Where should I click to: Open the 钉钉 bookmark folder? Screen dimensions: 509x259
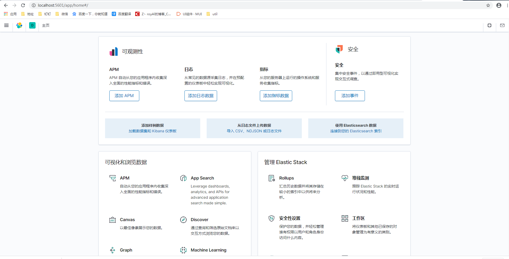45,14
